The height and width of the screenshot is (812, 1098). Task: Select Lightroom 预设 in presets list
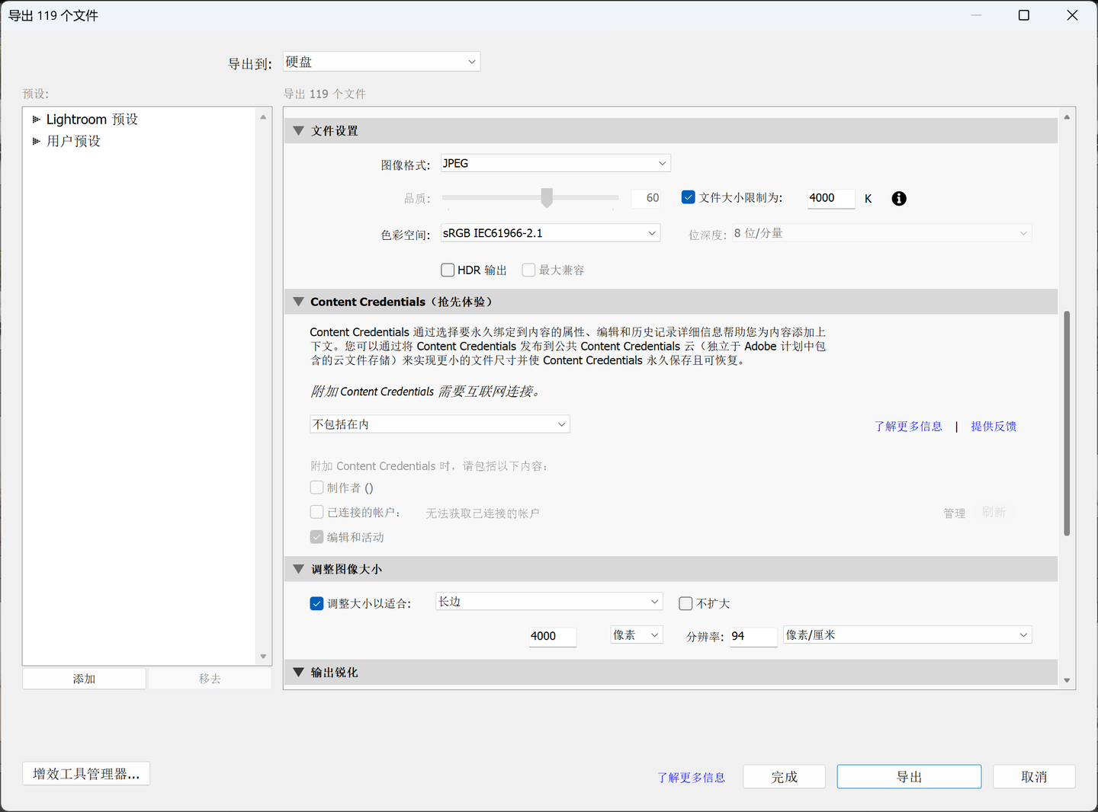pos(92,120)
